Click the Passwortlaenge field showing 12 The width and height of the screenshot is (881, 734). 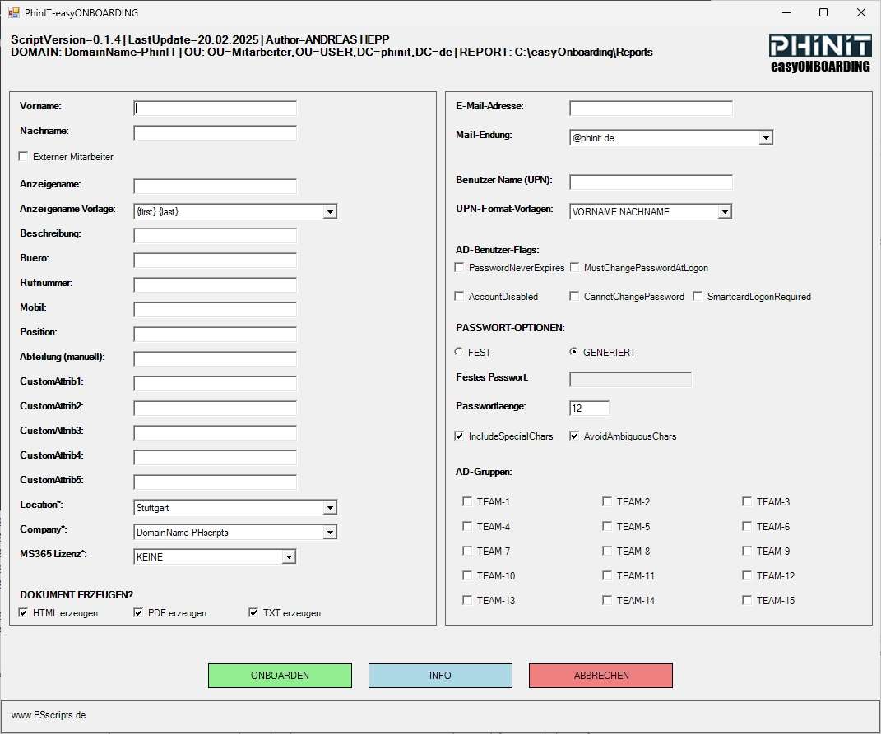[589, 408]
